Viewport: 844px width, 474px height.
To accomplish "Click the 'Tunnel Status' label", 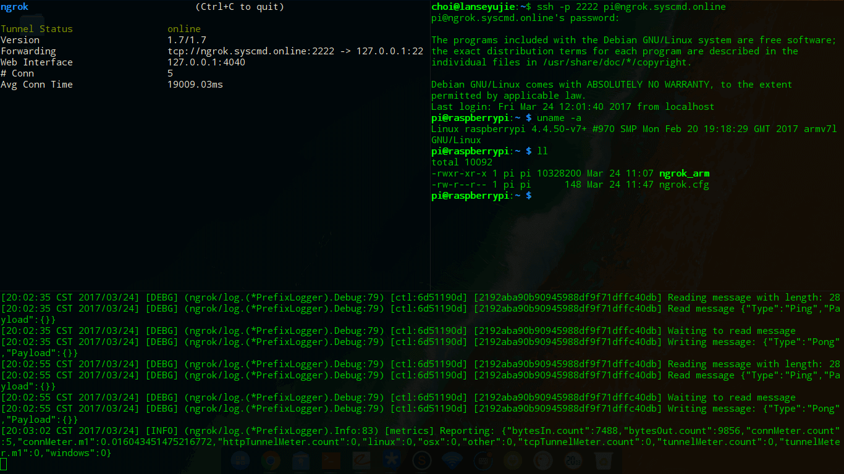I will click(x=36, y=29).
